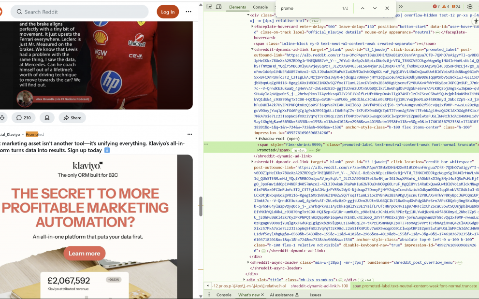Show more DevTools tabs with the double chevron
The image size is (479, 299).
[401, 7]
